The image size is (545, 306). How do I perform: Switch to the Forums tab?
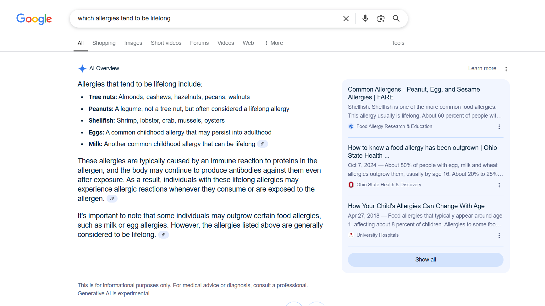coord(199,43)
